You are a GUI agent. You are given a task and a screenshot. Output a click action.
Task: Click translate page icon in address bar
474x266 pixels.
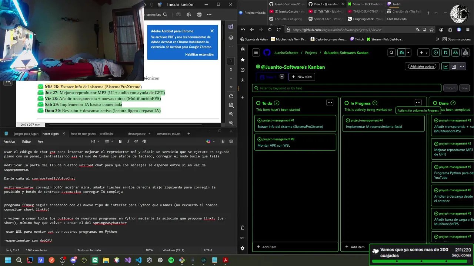click(x=417, y=30)
